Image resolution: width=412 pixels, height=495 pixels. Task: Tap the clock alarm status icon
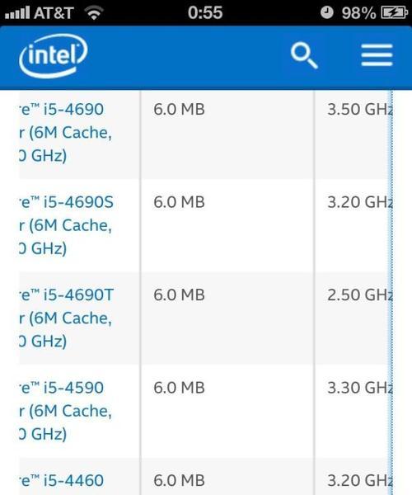point(326,12)
